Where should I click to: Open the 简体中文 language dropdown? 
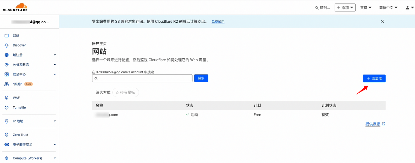[x=388, y=7]
